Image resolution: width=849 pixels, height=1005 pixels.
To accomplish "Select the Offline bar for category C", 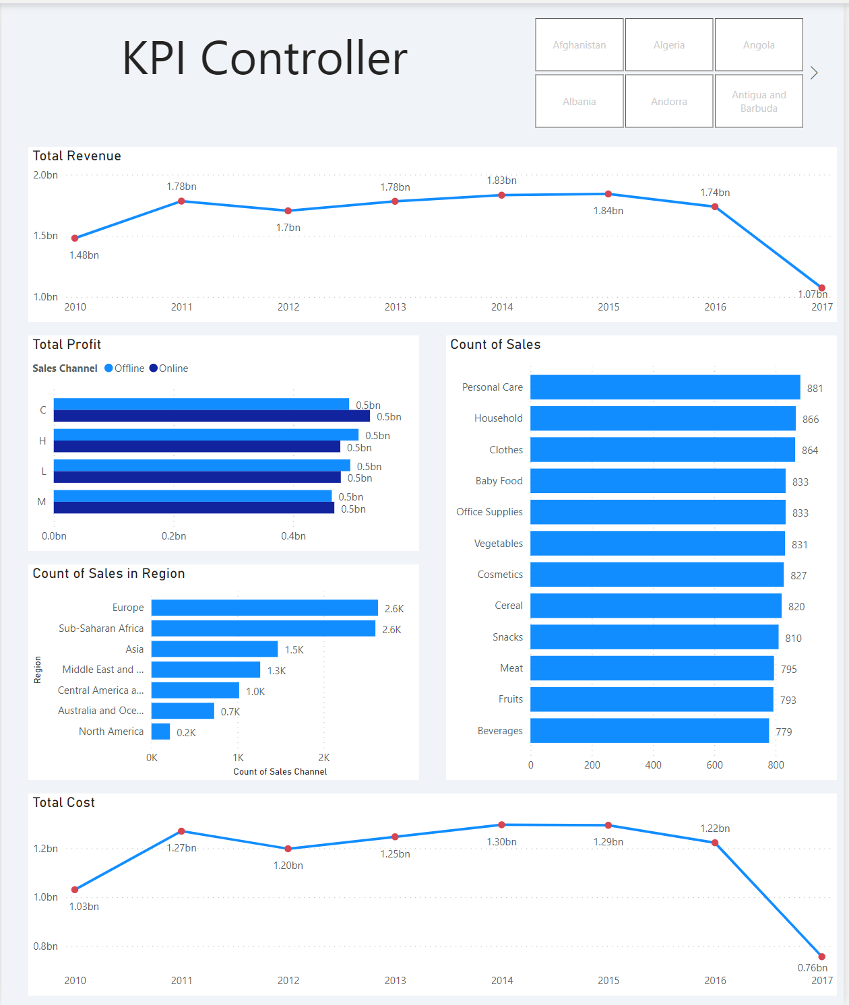I will coord(201,404).
